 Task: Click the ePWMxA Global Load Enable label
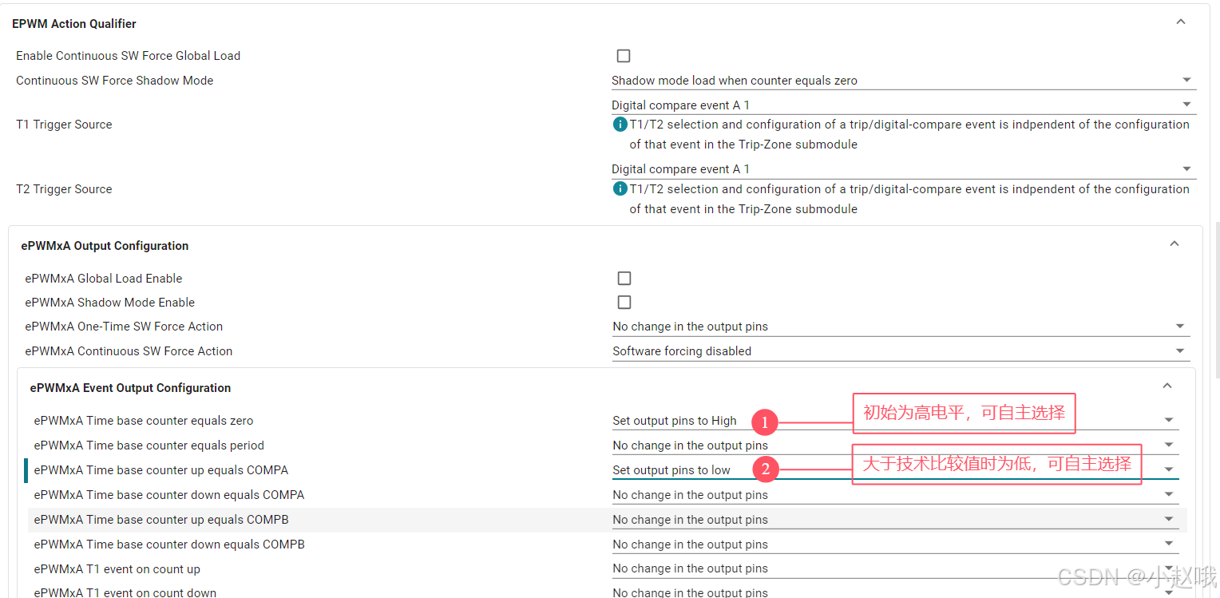103,279
